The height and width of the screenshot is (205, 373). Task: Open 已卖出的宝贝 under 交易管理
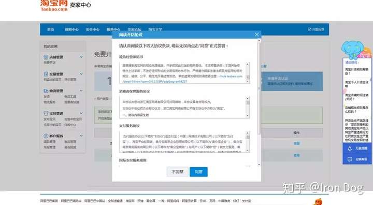(52, 79)
